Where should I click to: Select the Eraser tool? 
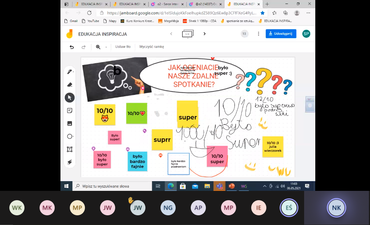[x=70, y=85]
